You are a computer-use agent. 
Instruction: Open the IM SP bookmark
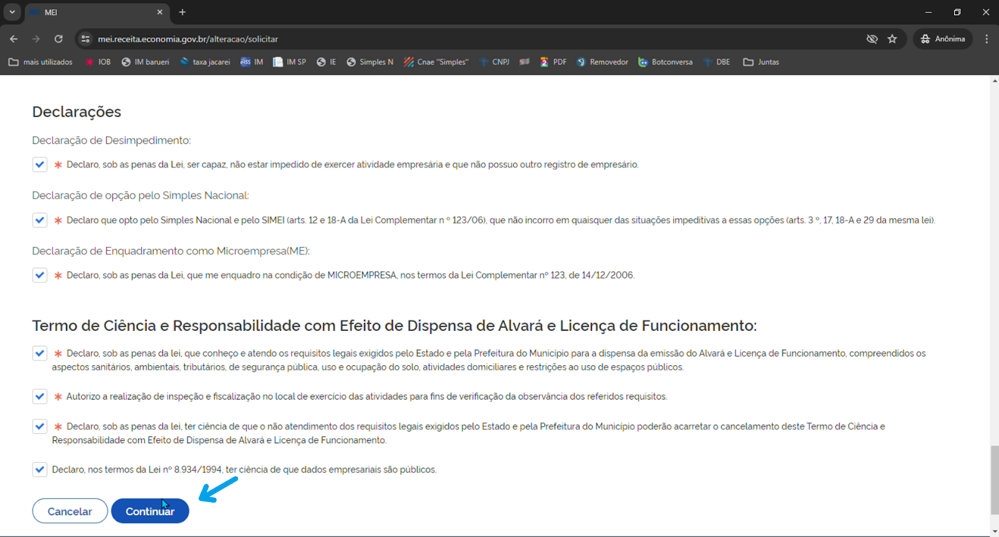[x=290, y=62]
